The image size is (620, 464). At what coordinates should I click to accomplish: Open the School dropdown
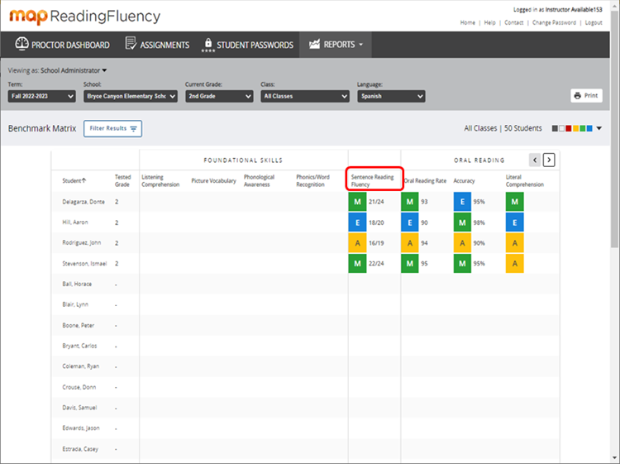[x=131, y=96]
